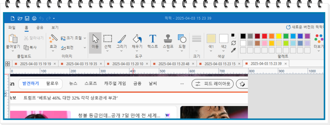
Task: Click the 회전 rotate button
Action: [67, 47]
